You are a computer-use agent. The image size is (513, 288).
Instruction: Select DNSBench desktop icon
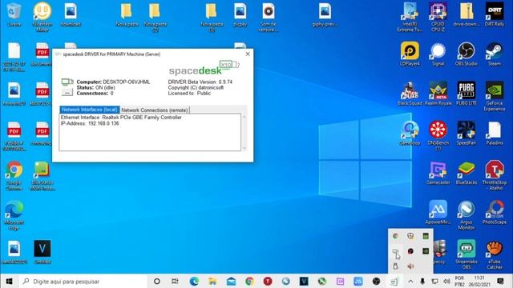(438, 135)
